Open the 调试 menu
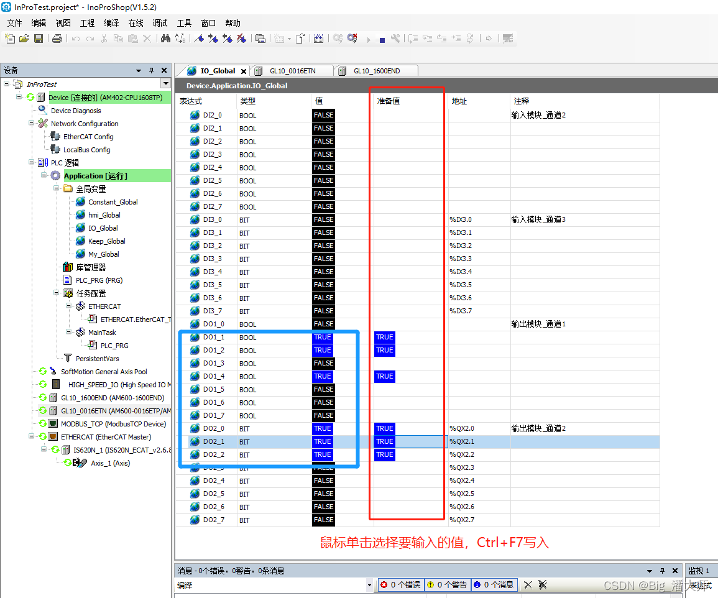Image resolution: width=718 pixels, height=598 pixels. [160, 23]
